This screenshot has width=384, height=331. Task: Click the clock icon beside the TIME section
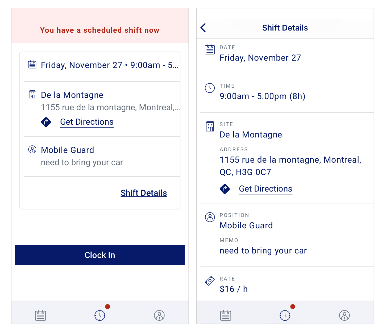click(x=210, y=88)
